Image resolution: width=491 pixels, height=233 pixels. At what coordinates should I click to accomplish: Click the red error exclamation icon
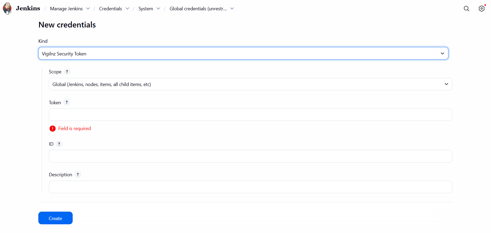coord(53,129)
